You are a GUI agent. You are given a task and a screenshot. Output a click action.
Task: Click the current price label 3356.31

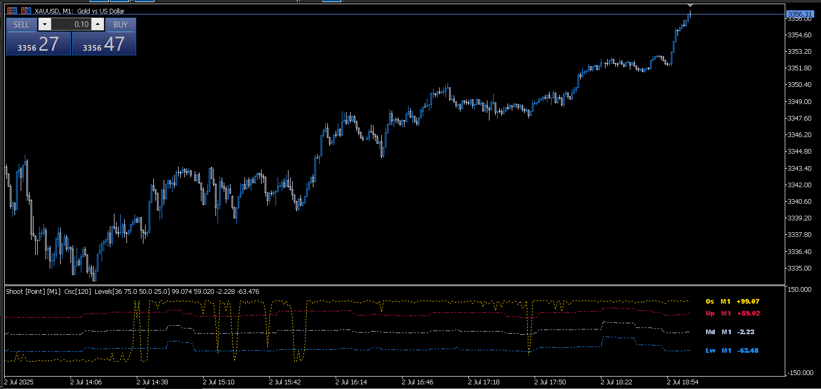pos(799,14)
